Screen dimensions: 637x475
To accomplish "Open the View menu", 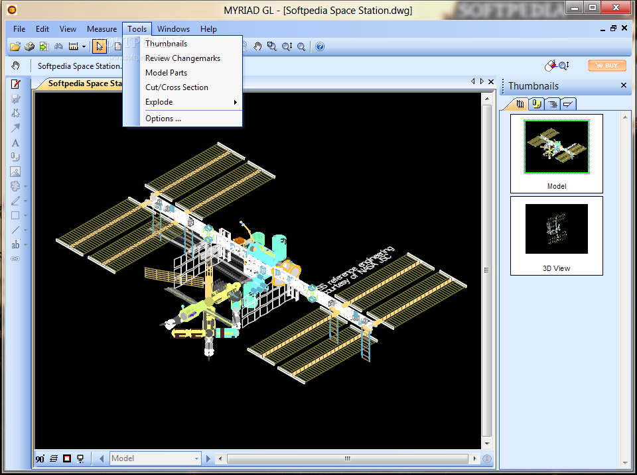I will coord(68,29).
